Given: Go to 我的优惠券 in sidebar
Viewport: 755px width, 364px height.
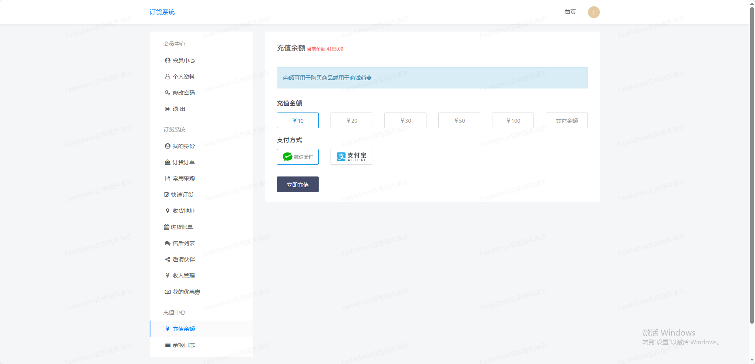Looking at the screenshot, I should (186, 292).
